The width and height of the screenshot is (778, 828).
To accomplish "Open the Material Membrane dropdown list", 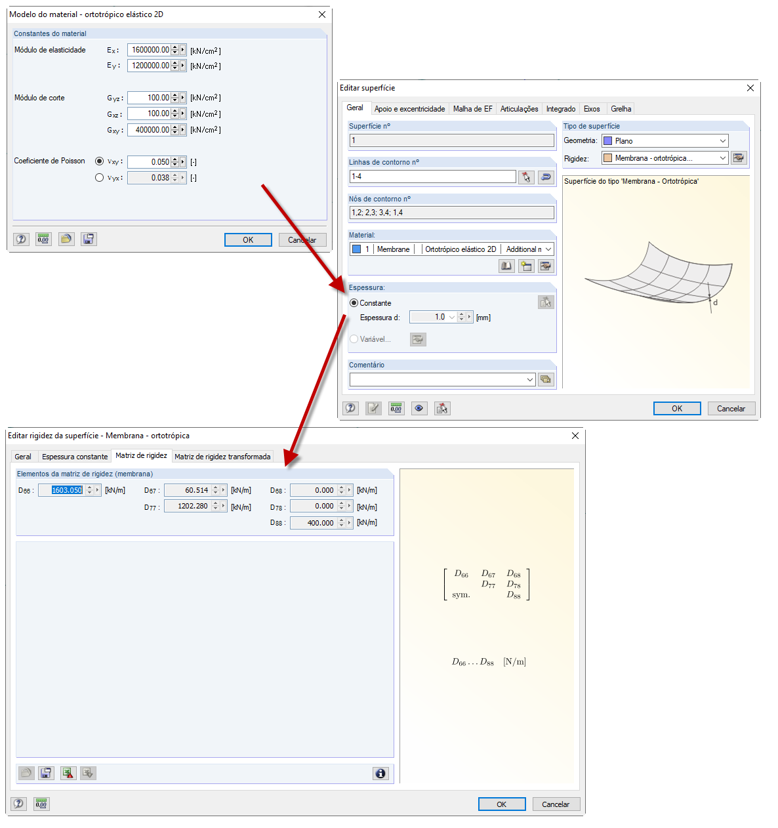I will click(548, 249).
